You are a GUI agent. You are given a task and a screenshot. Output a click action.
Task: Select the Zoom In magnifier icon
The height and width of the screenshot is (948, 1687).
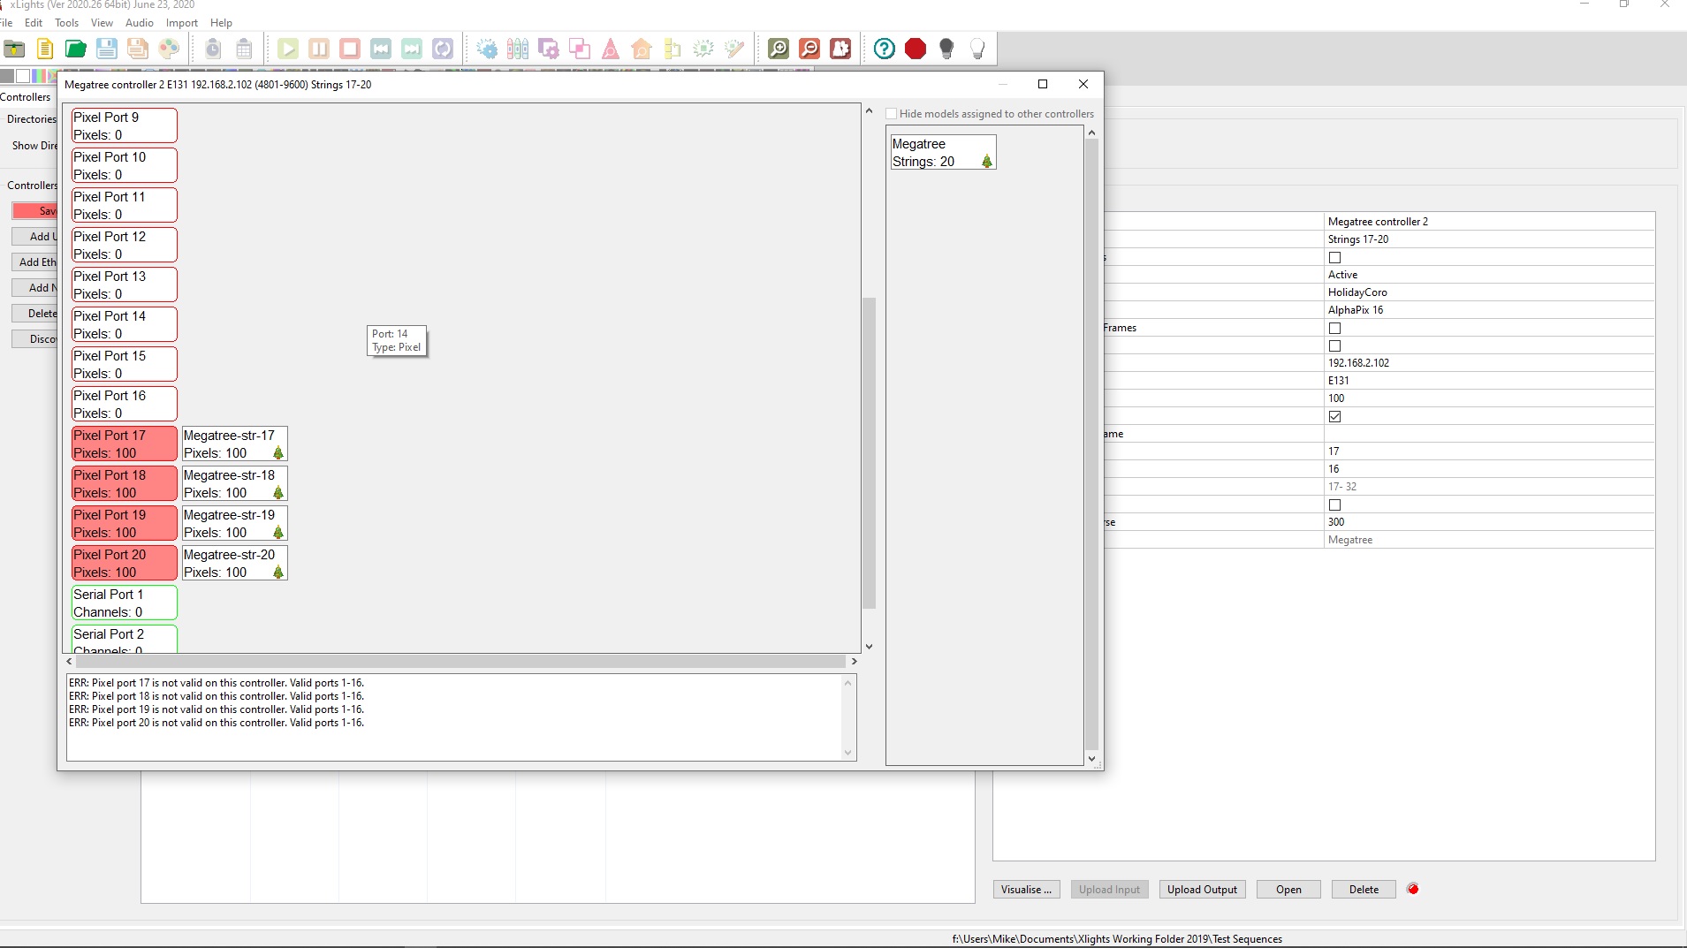777,49
